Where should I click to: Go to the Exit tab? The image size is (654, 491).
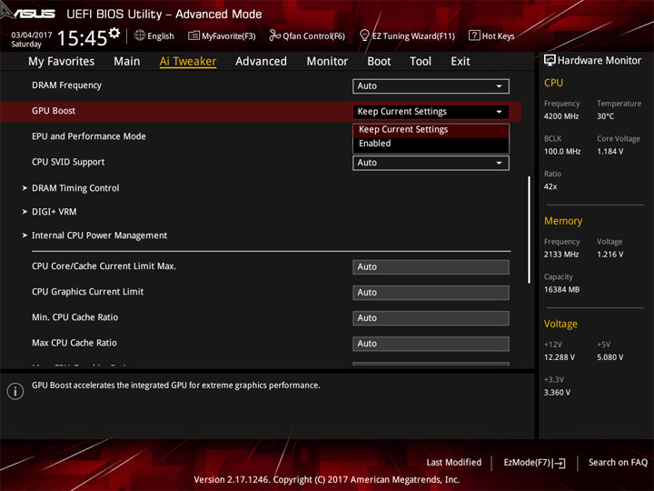pyautogui.click(x=460, y=62)
